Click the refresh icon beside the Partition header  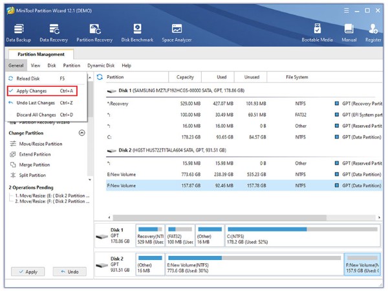[100, 77]
